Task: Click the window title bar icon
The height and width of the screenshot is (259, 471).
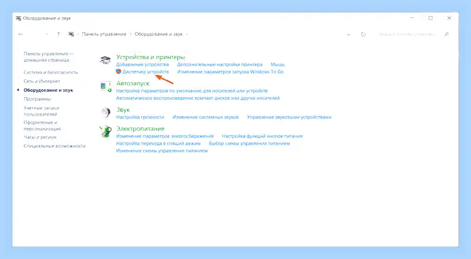Action: point(18,18)
